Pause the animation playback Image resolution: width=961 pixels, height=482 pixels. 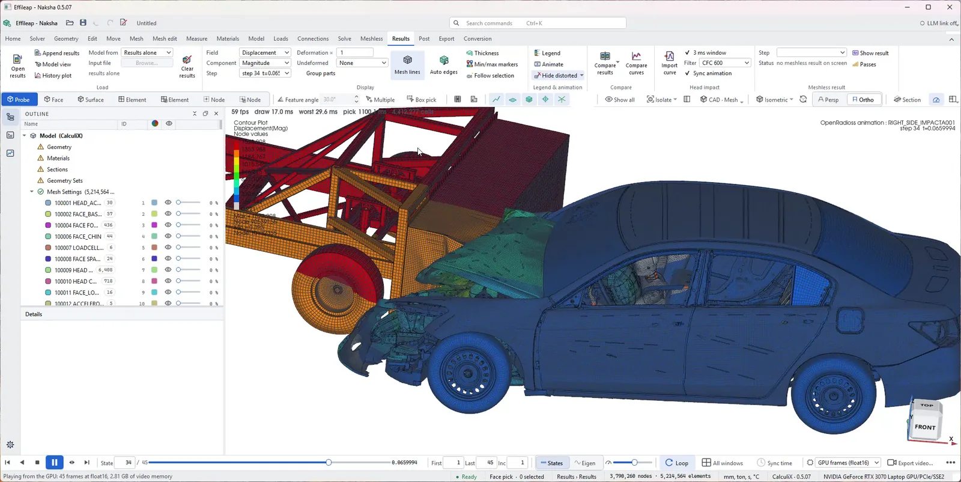point(54,462)
